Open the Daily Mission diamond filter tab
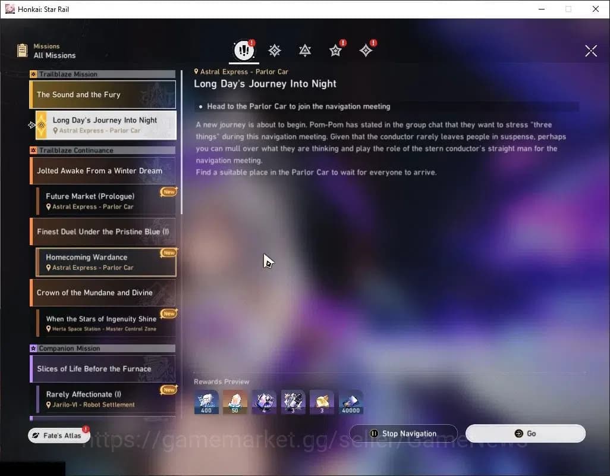This screenshot has height=476, width=610. tap(366, 51)
